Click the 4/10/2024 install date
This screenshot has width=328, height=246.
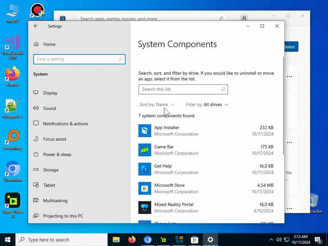click(263, 211)
